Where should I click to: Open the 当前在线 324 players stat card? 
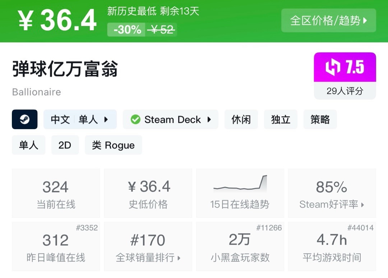coord(56,193)
